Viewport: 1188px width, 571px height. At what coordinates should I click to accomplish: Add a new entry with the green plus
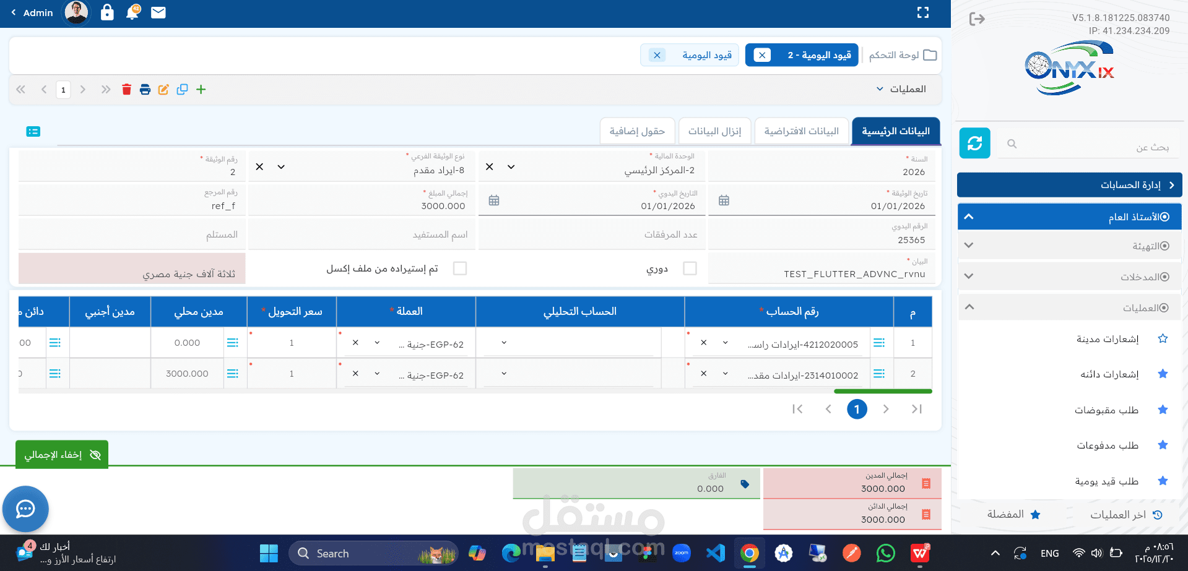[x=201, y=90]
